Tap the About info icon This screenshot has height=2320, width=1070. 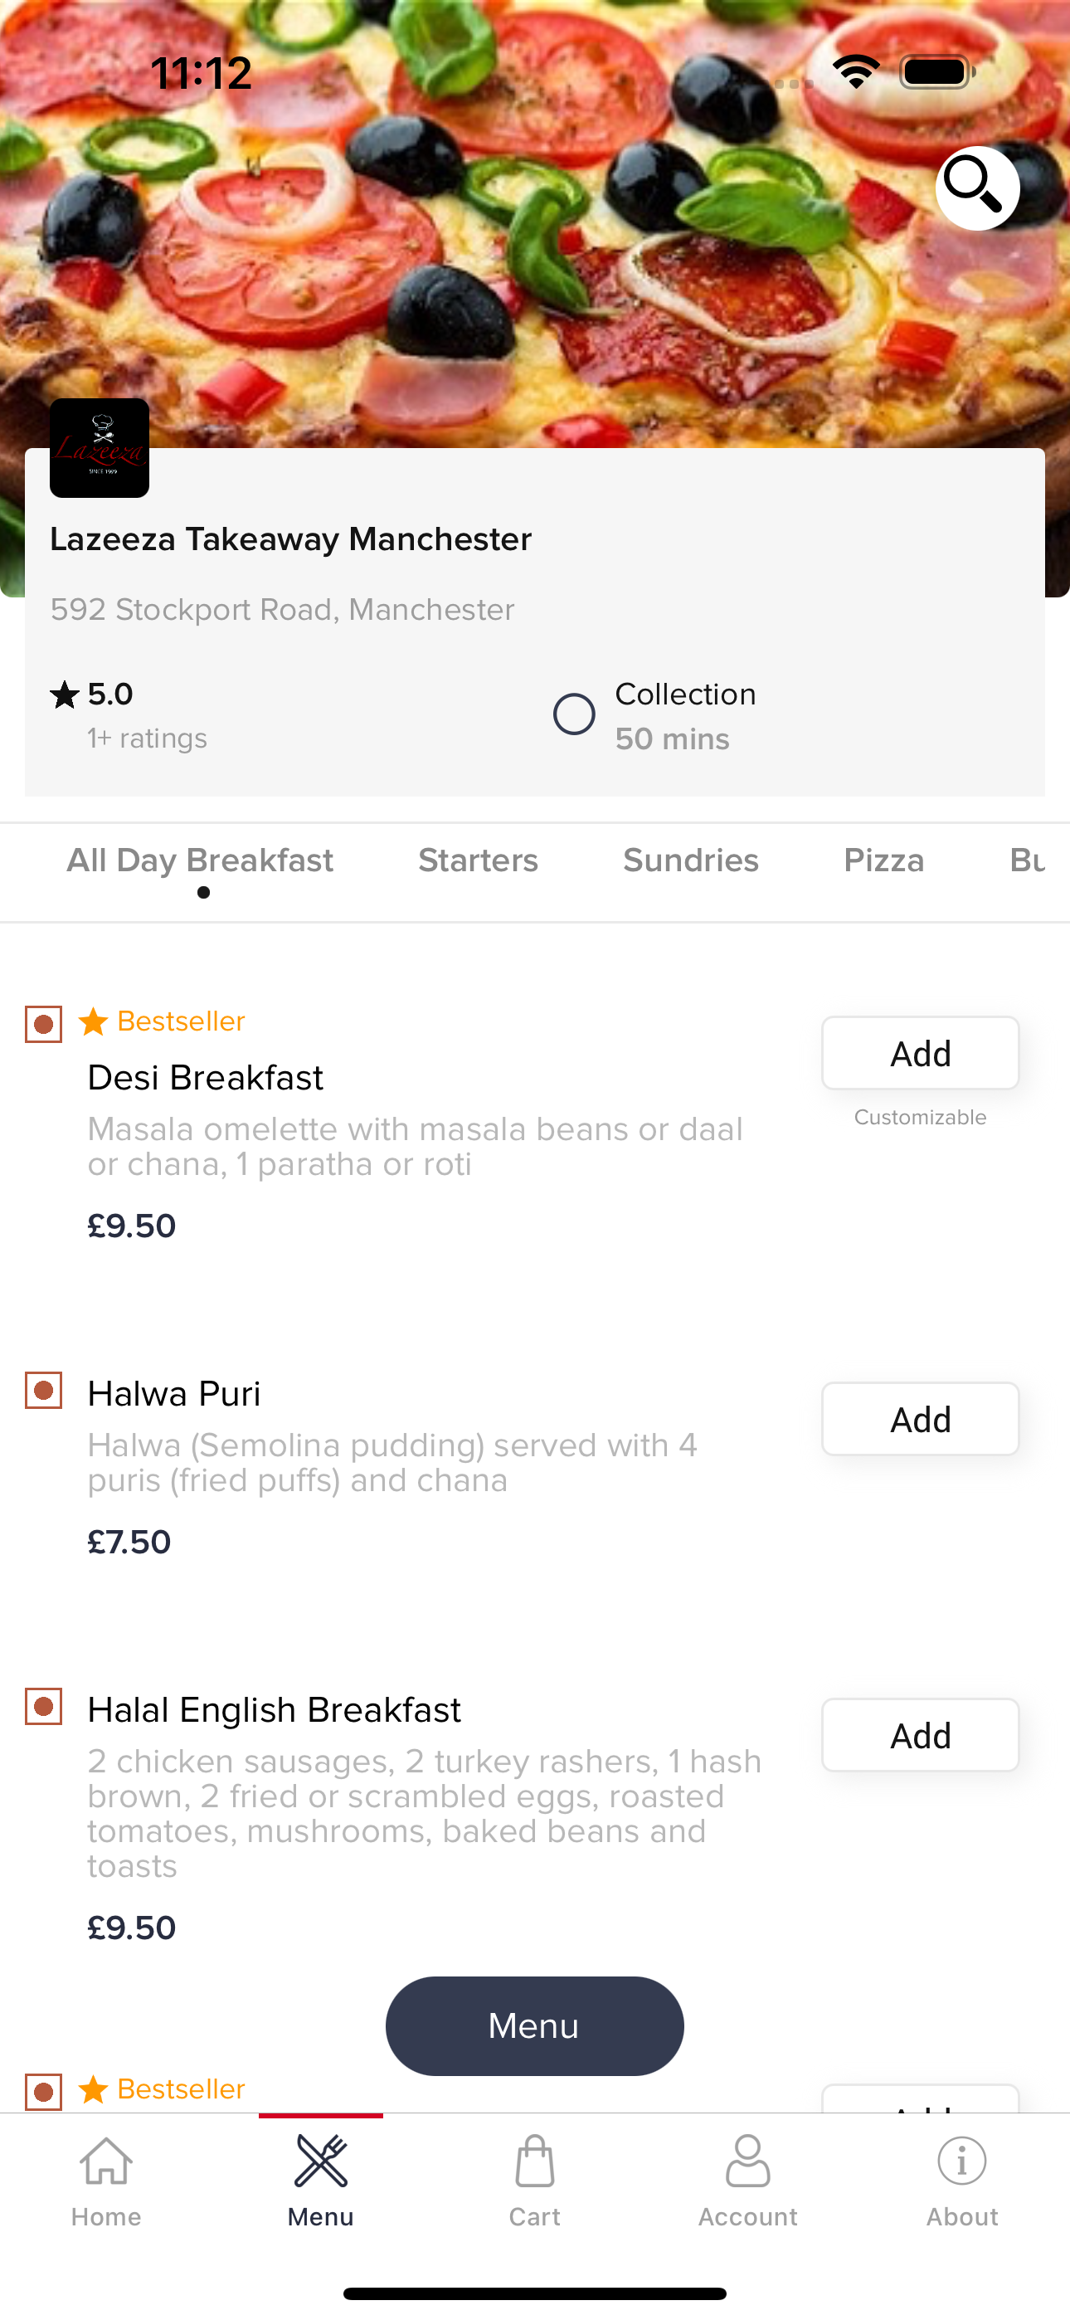click(x=961, y=2162)
